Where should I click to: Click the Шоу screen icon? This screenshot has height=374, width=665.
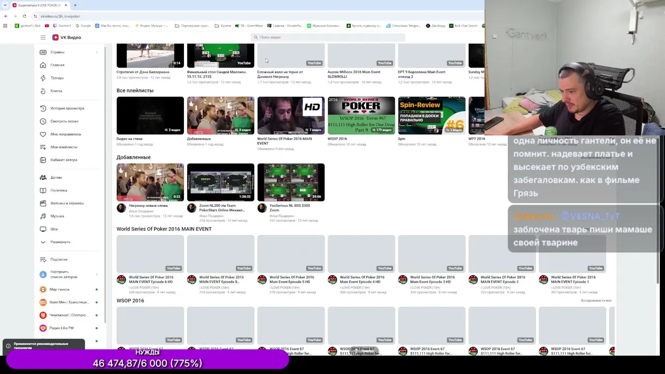click(x=43, y=229)
